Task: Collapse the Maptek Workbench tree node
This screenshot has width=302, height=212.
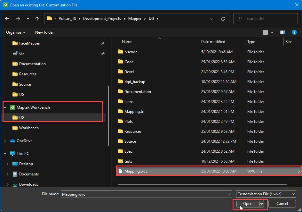Action: coord(5,107)
